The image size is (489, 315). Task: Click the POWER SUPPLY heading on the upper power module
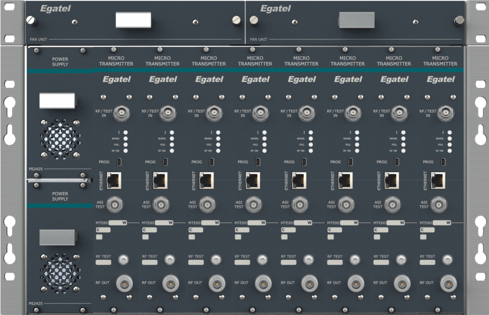point(60,61)
